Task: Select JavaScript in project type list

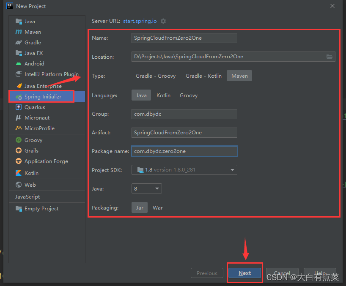Action: 27,196
